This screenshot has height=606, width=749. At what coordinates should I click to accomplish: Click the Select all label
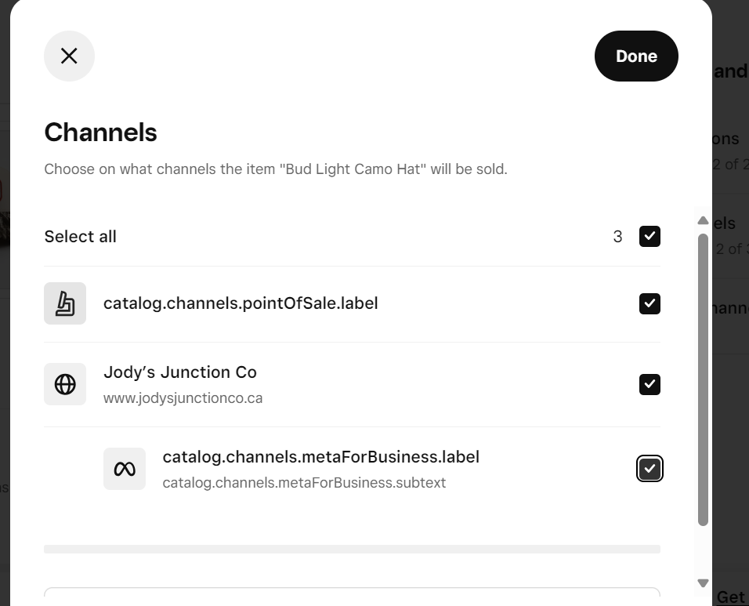pyautogui.click(x=80, y=237)
